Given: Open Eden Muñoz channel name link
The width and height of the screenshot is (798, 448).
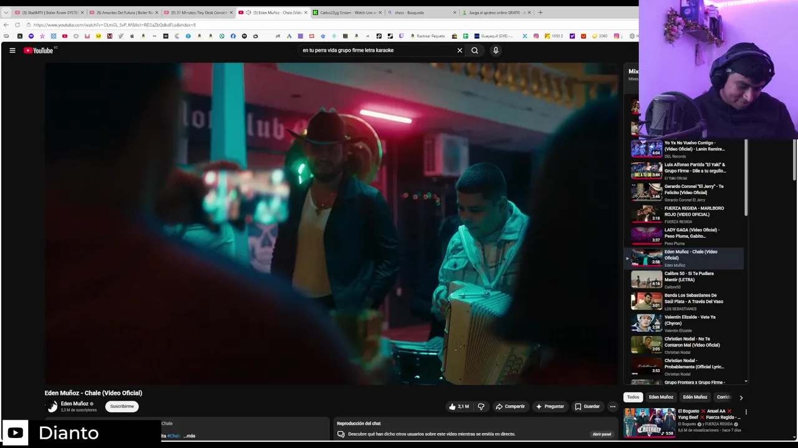Looking at the screenshot, I should pos(74,404).
